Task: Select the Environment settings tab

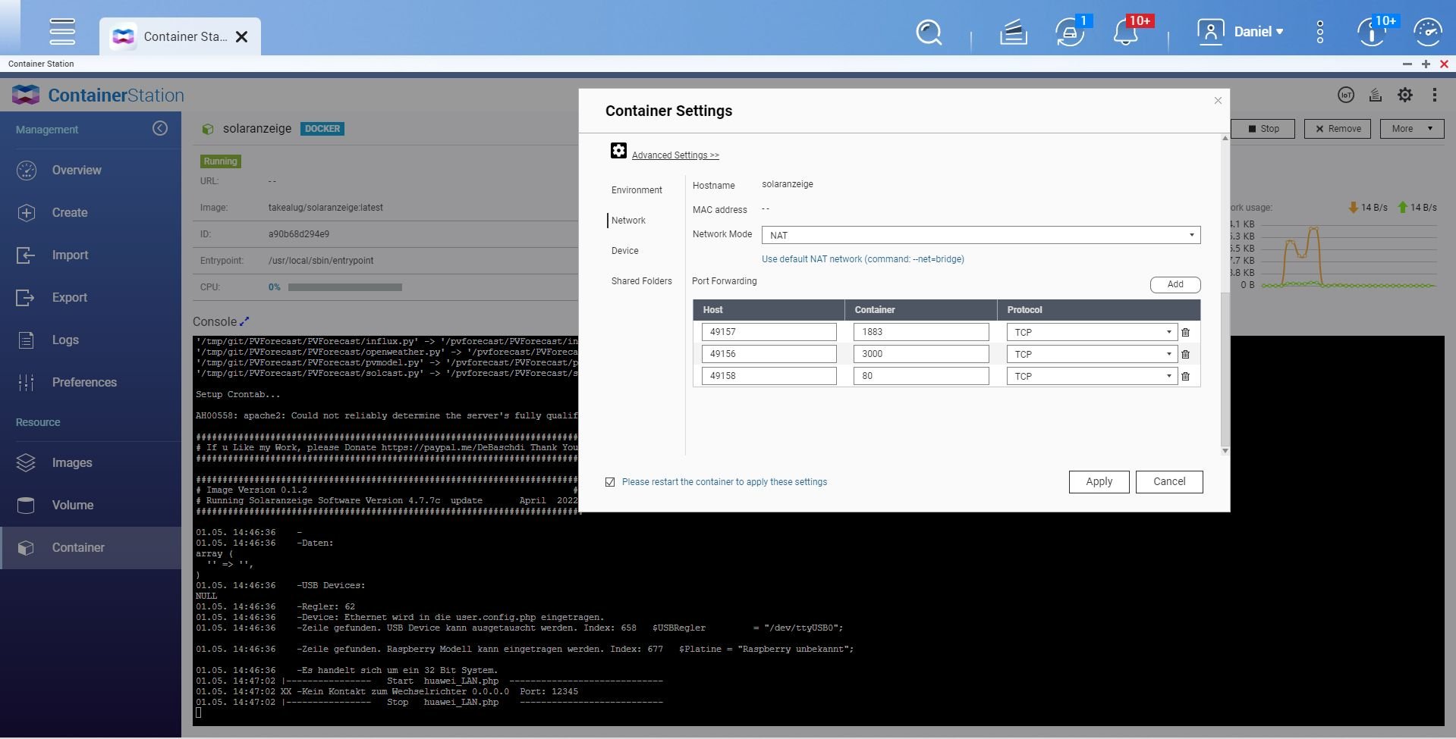Action: [x=637, y=190]
